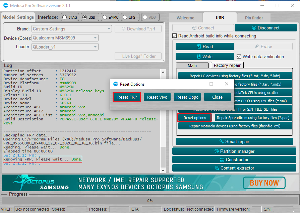Click the Medusa Pro logo icon in title bar
Image resolution: width=300 pixels, height=213 pixels.
[x=6, y=6]
